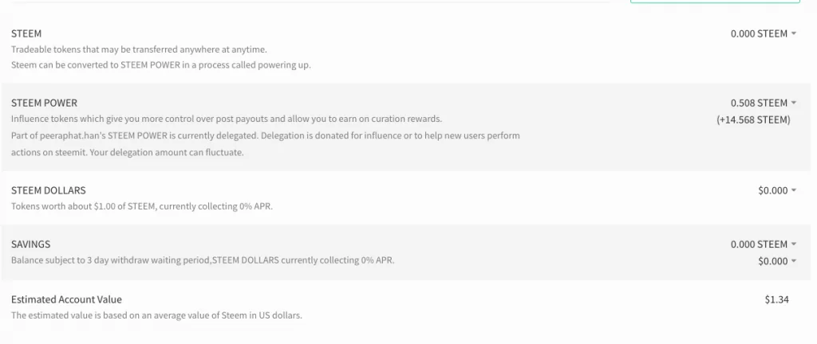Click the STEEM DOLLARS $0.000 balance

point(772,191)
